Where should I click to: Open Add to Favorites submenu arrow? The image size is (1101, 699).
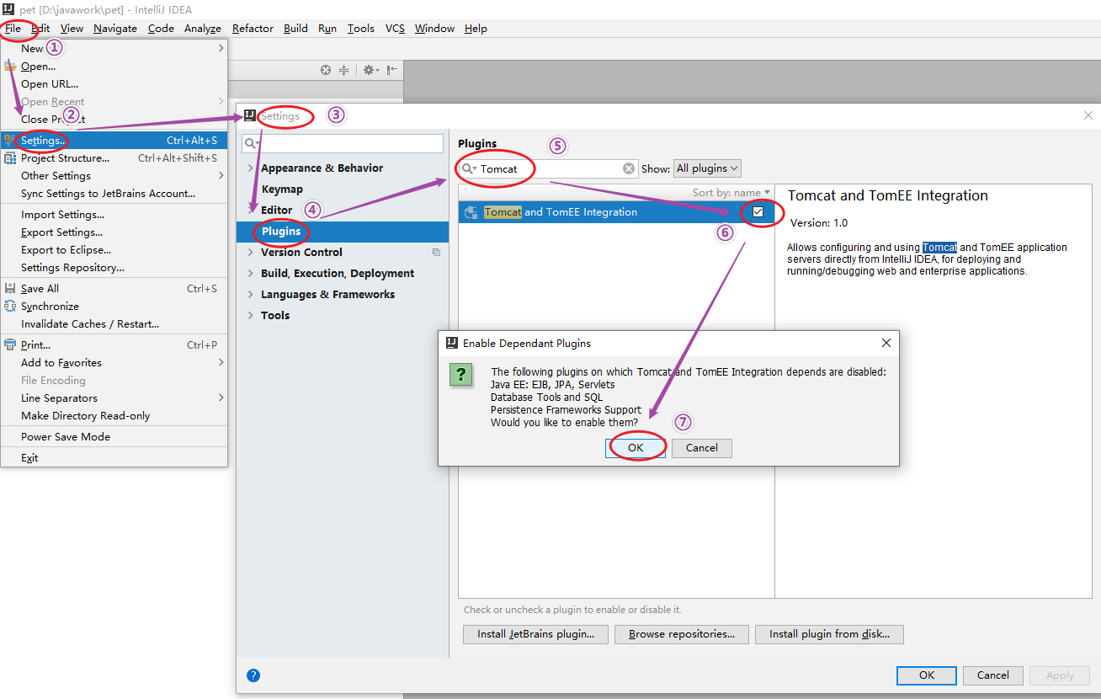[221, 362]
